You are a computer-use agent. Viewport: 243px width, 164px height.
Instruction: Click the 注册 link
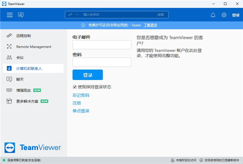tap(77, 103)
